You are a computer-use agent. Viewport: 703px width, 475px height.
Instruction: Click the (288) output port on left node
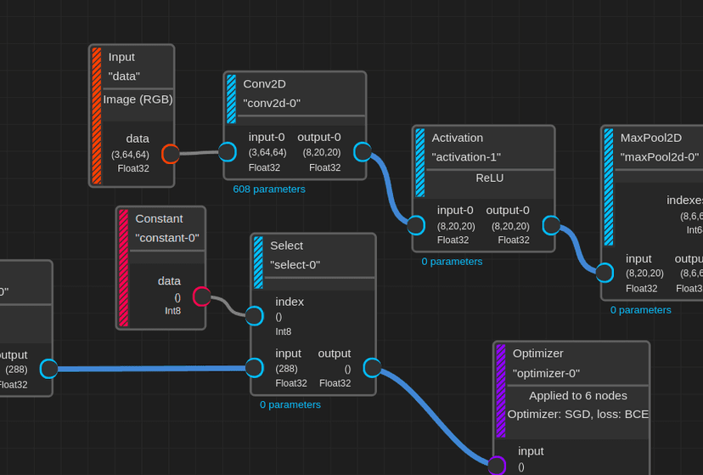(x=49, y=369)
